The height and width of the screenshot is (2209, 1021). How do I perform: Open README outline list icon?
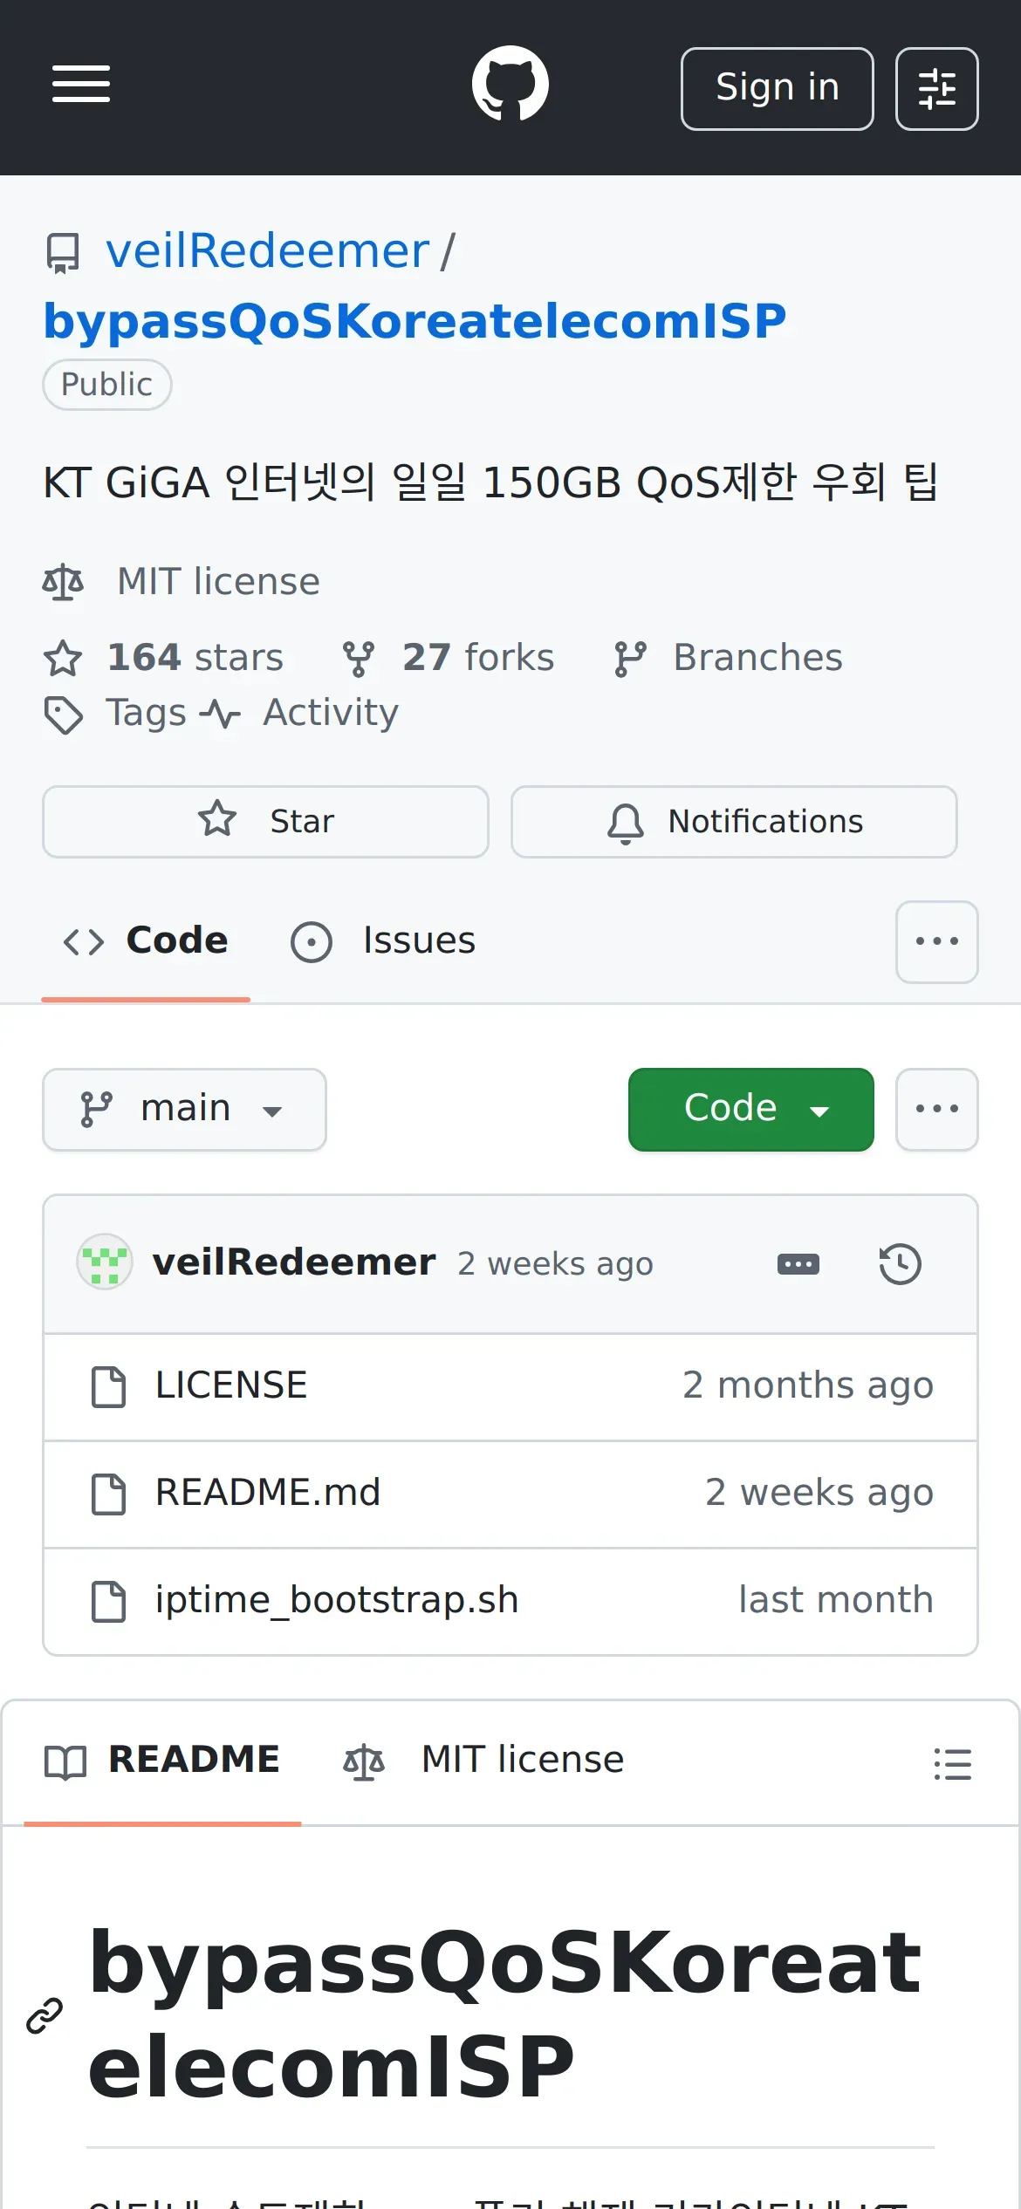[952, 1764]
